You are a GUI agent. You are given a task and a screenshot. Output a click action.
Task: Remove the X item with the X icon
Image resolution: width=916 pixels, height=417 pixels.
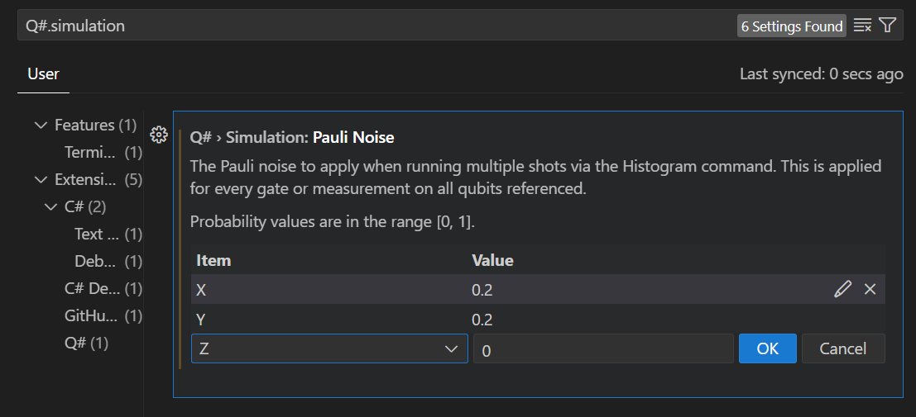coord(870,289)
